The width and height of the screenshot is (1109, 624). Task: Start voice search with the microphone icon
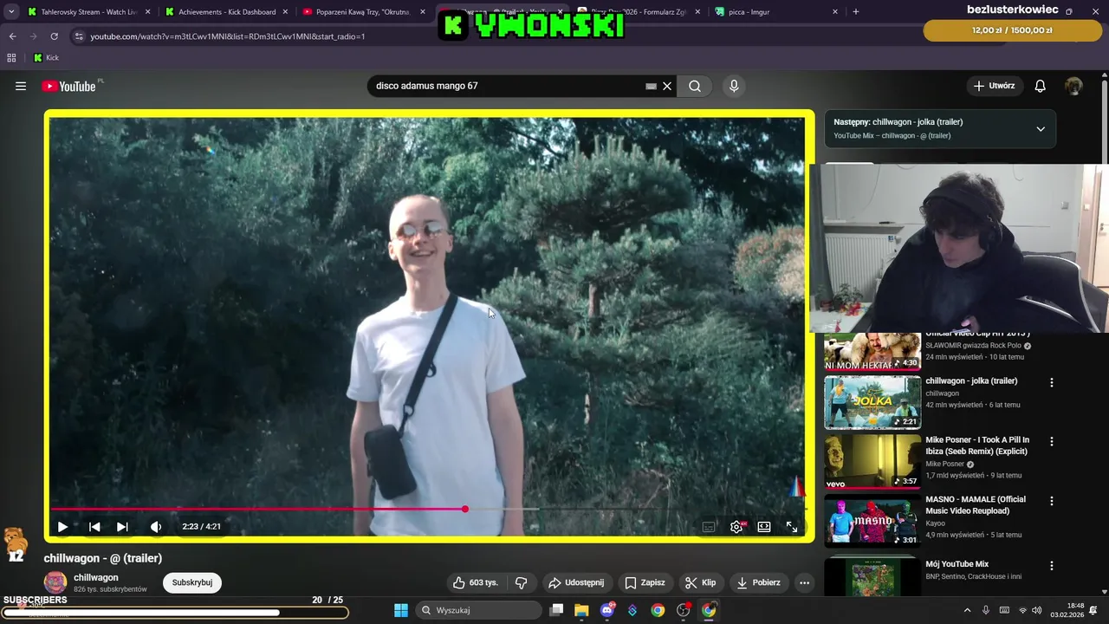(x=734, y=86)
